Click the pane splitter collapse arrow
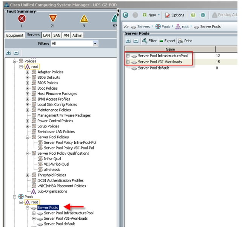 (118, 11)
